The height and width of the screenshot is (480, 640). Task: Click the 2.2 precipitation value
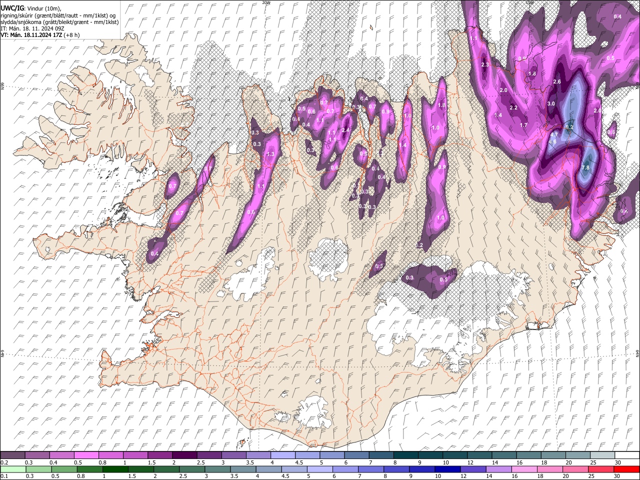click(513, 108)
